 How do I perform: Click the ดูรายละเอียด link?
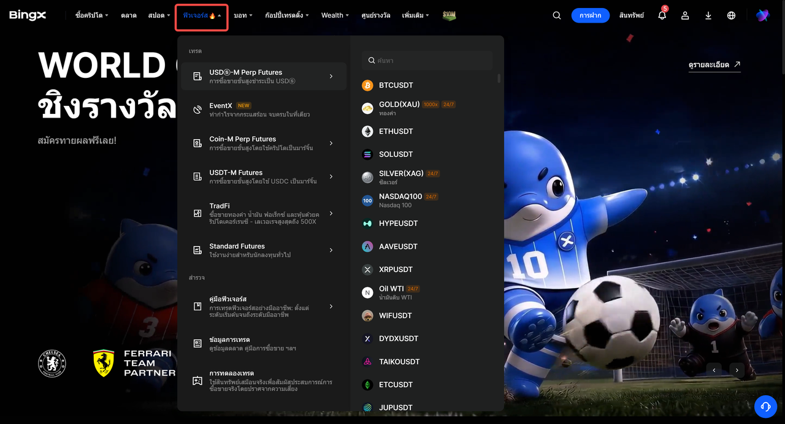point(714,64)
